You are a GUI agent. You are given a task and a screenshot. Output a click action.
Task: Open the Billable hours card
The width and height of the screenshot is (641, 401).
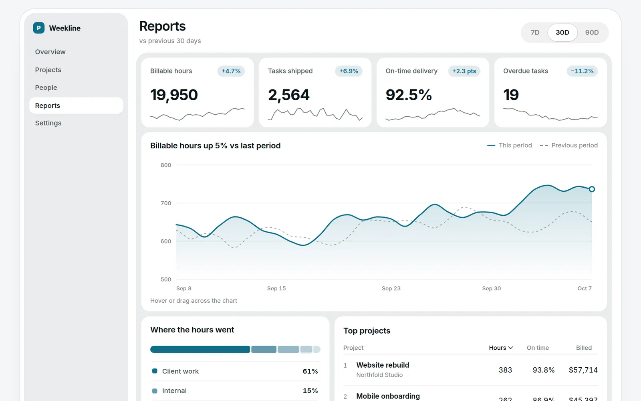tap(198, 93)
